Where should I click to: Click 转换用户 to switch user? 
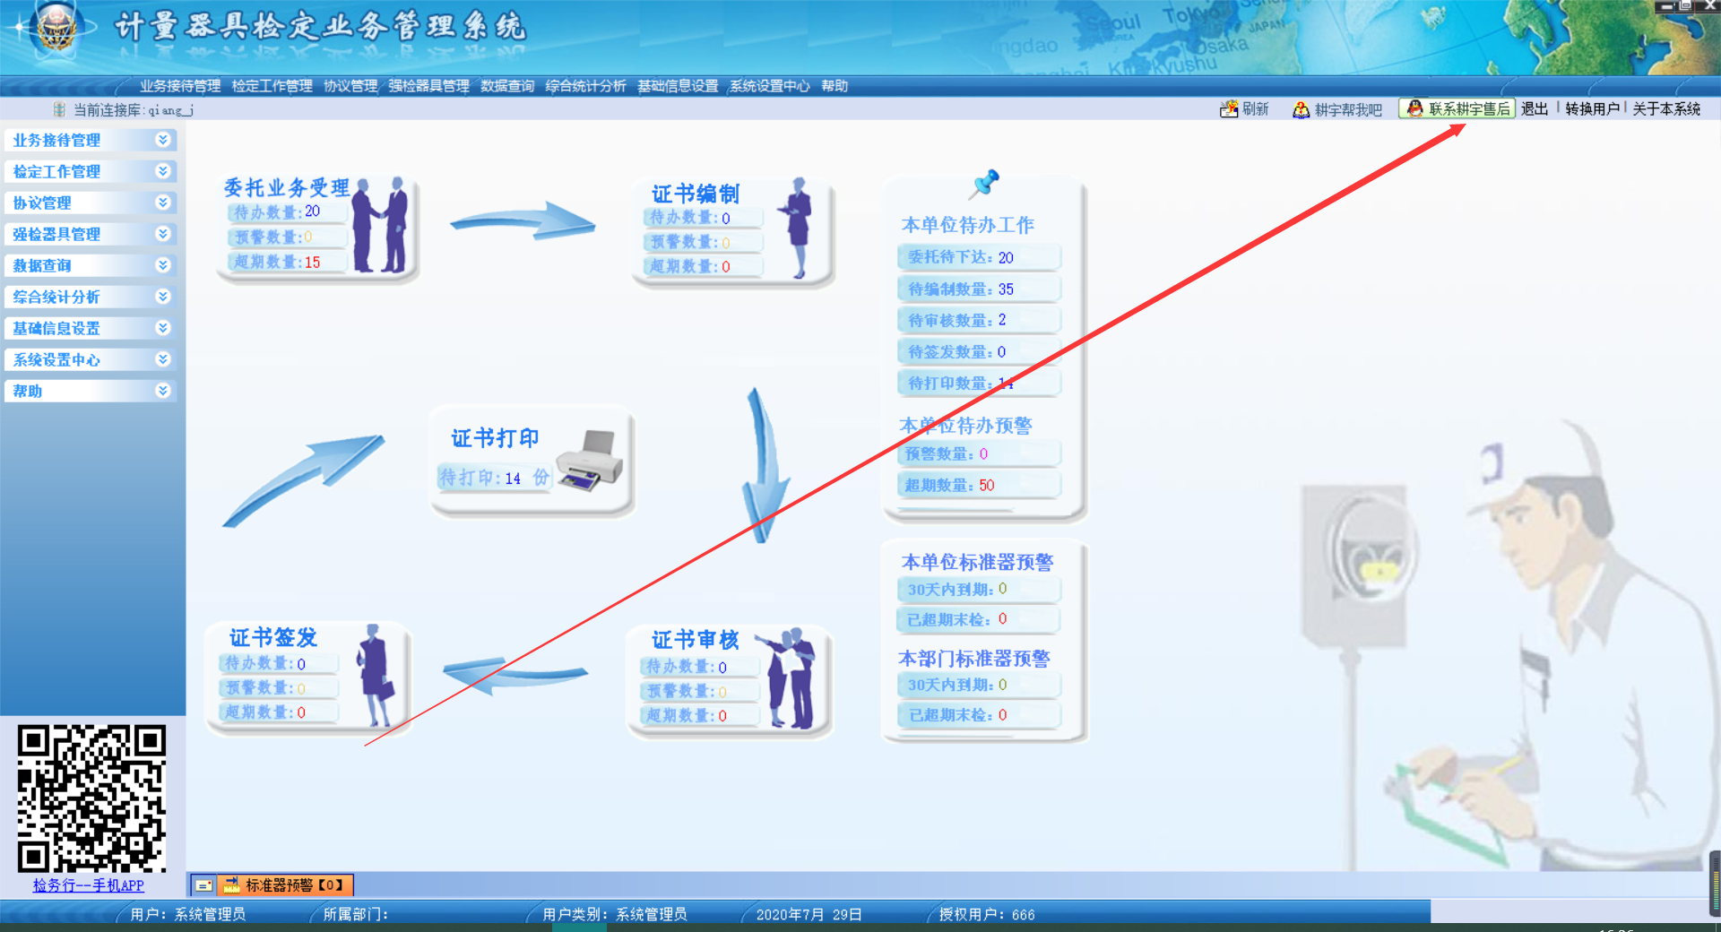point(1592,108)
